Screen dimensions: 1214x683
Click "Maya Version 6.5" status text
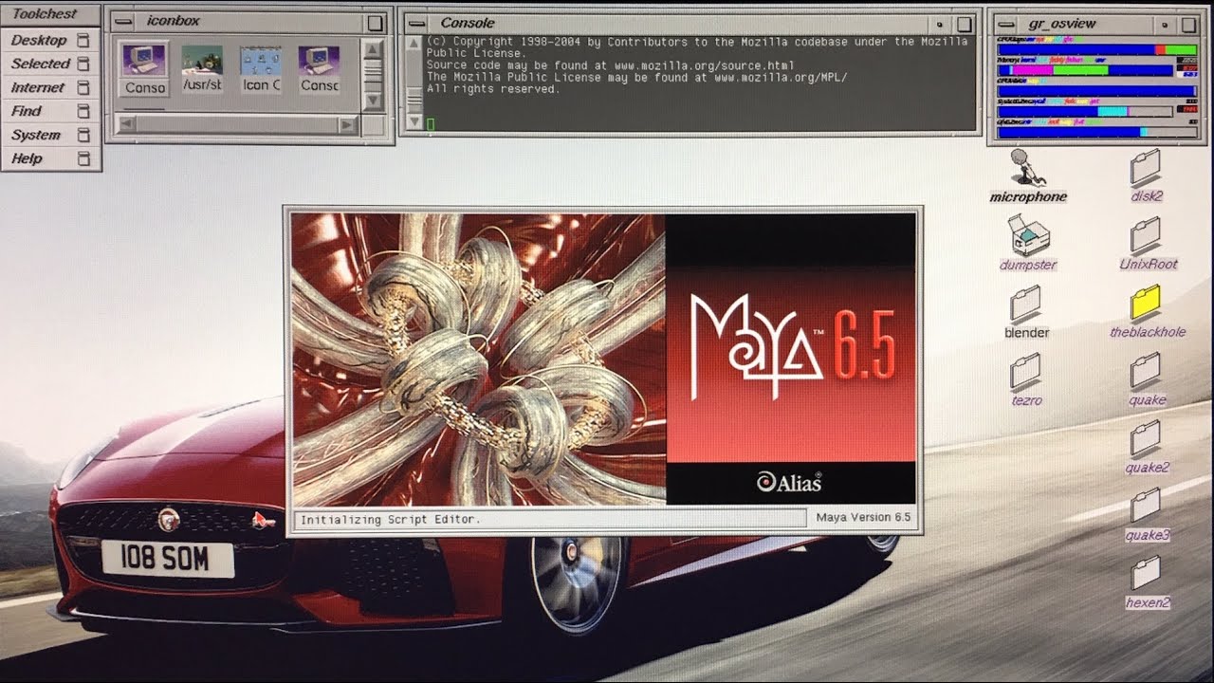tap(863, 517)
